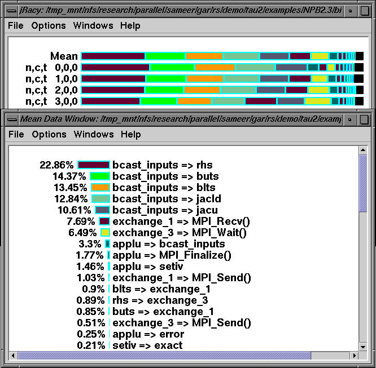The height and width of the screenshot is (368, 376).
Task: Click black end segment in Mean bar
Action: tap(360, 56)
